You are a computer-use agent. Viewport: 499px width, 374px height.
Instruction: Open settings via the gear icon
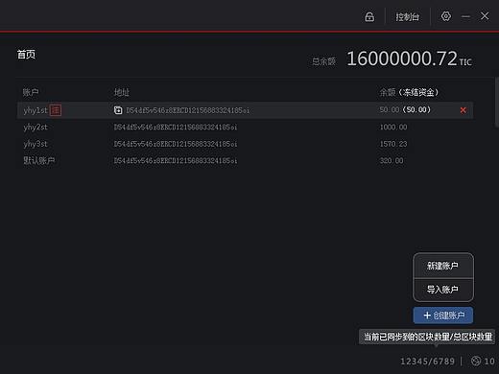446,16
